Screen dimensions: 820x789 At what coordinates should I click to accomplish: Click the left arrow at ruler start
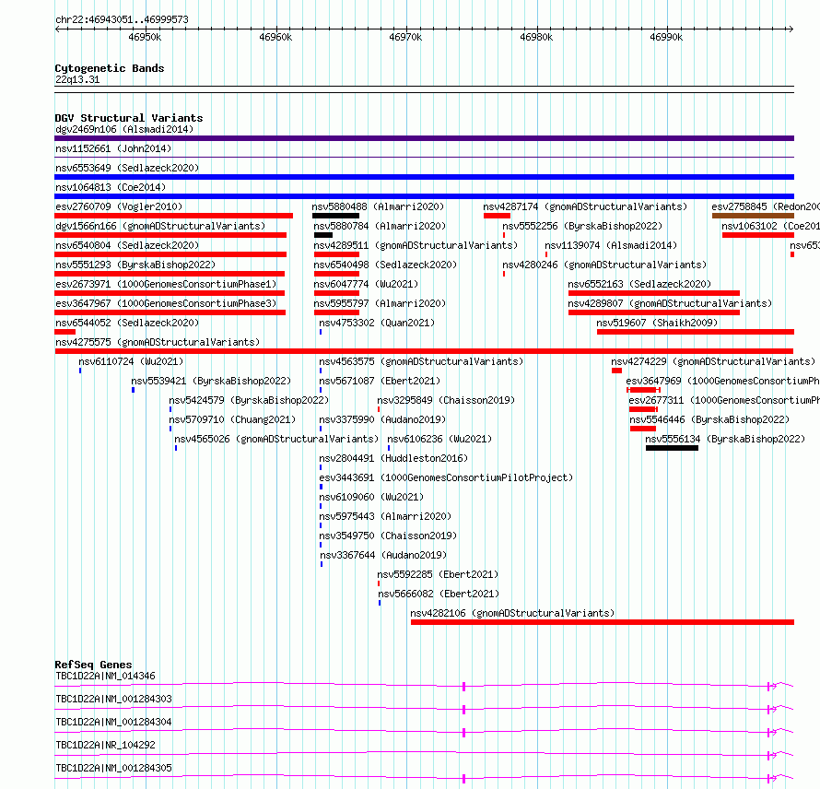(x=58, y=29)
